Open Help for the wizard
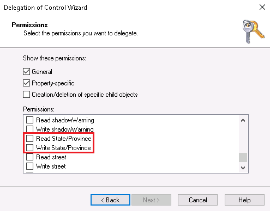This screenshot has width=270, height=211. coord(244,200)
